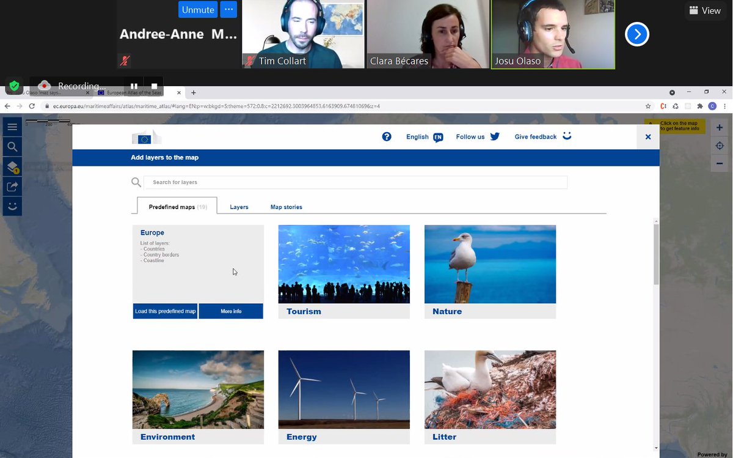The width and height of the screenshot is (733, 458).
Task: Click the Tourism card title
Action: click(304, 311)
